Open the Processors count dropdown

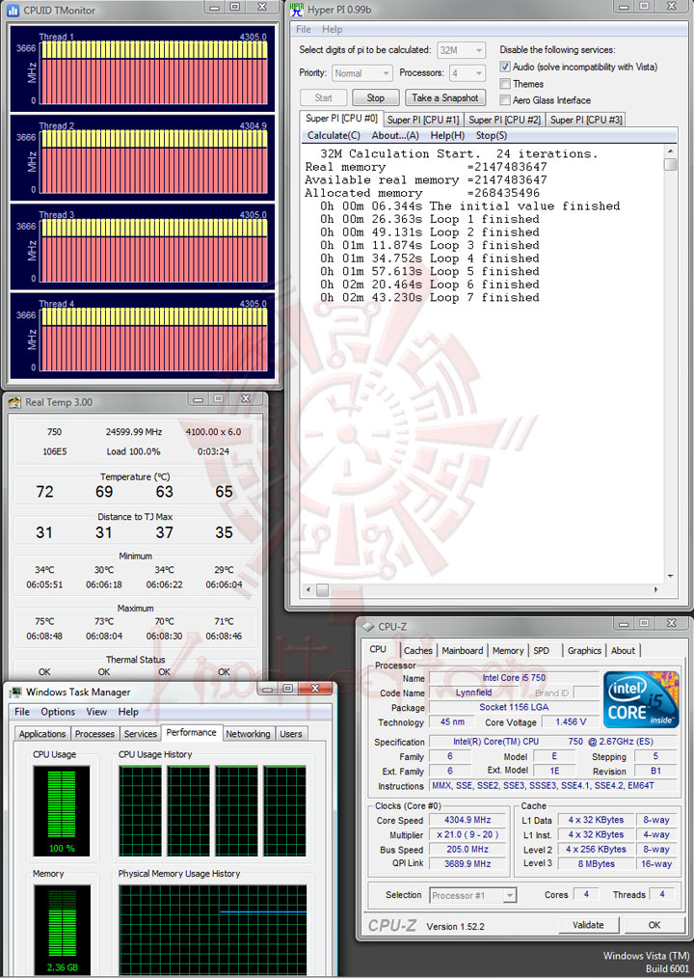click(x=467, y=73)
